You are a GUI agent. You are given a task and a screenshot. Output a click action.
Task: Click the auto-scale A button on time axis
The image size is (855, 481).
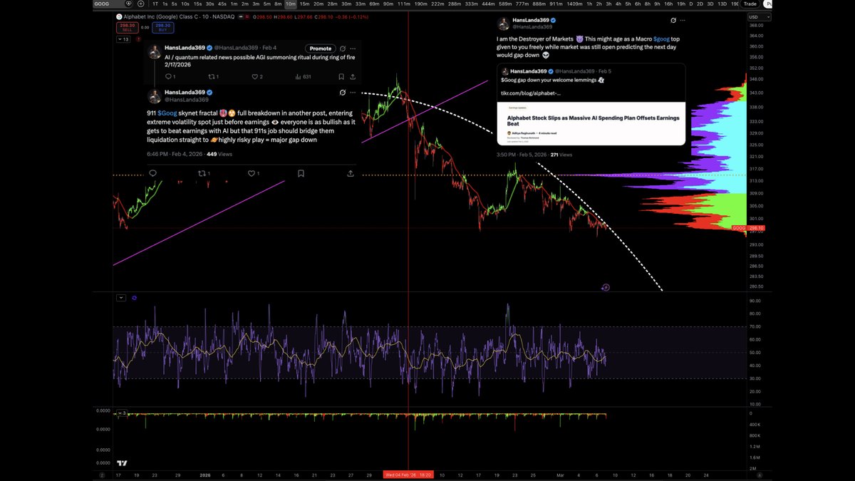coord(760,475)
